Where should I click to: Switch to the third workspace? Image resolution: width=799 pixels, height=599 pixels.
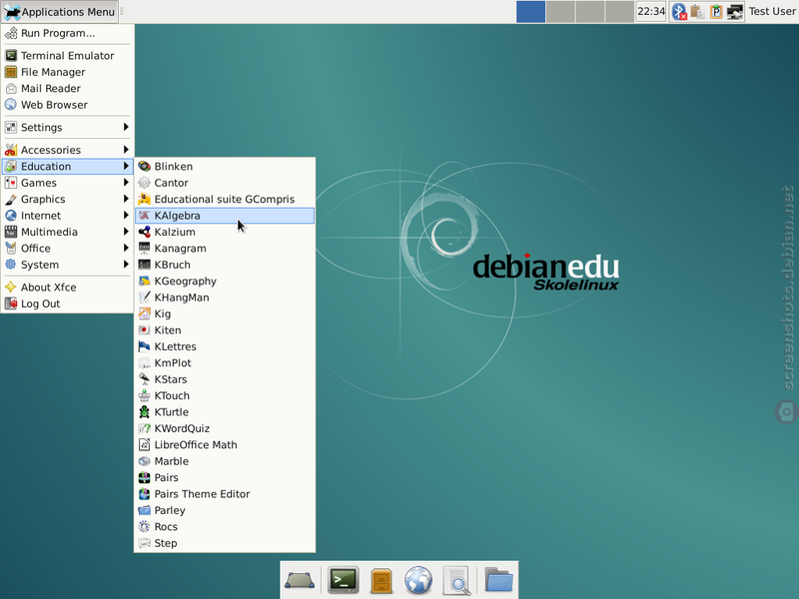(x=590, y=12)
